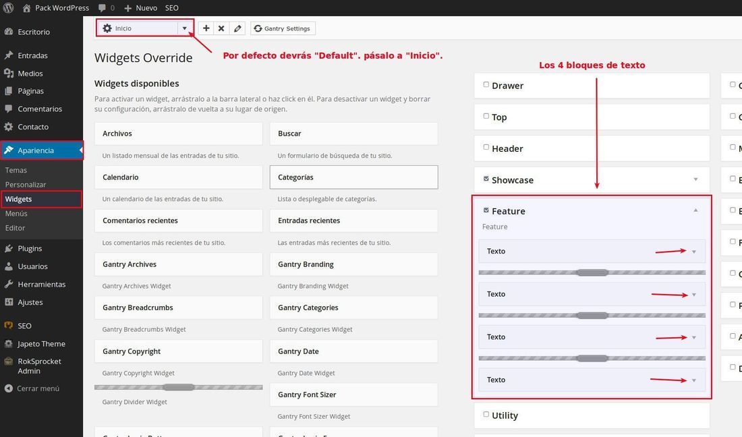The height and width of the screenshot is (437, 742).
Task: Click the gear icon in Inicio selector
Action: pyautogui.click(x=107, y=28)
